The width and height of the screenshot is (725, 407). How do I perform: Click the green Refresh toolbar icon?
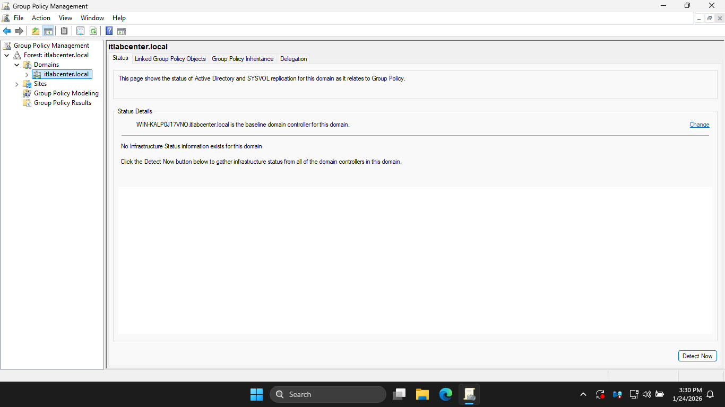93,31
